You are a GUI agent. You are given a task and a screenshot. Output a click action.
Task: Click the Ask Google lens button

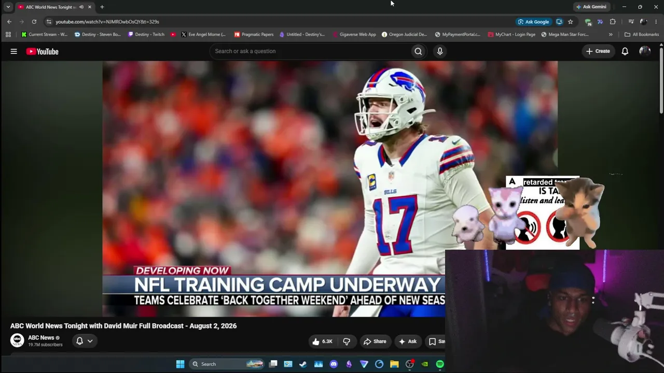pos(533,22)
